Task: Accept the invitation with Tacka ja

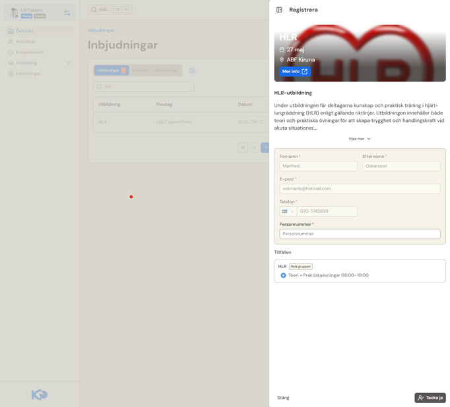Action: coord(430,398)
